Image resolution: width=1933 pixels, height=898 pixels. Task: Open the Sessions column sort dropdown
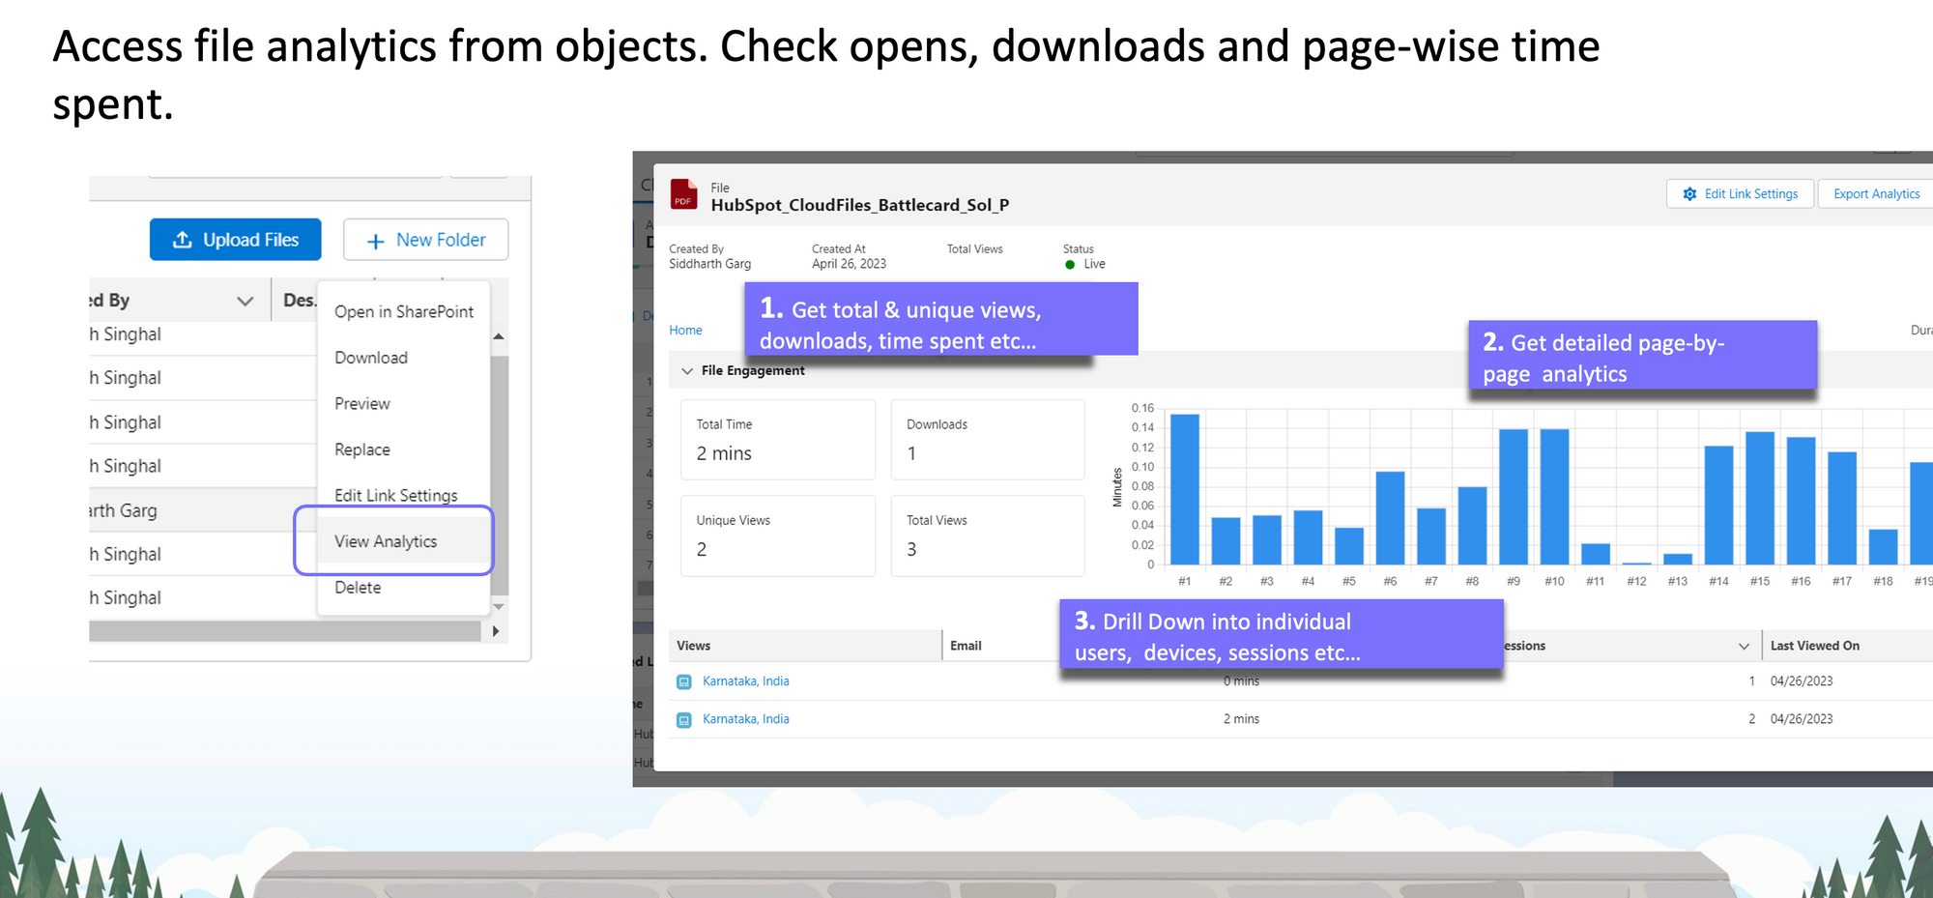tap(1744, 647)
